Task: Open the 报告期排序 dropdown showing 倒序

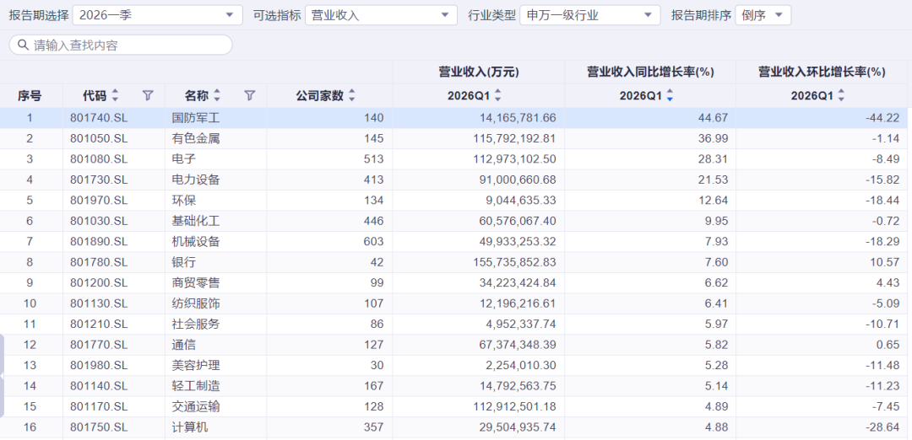Action: coord(763,16)
